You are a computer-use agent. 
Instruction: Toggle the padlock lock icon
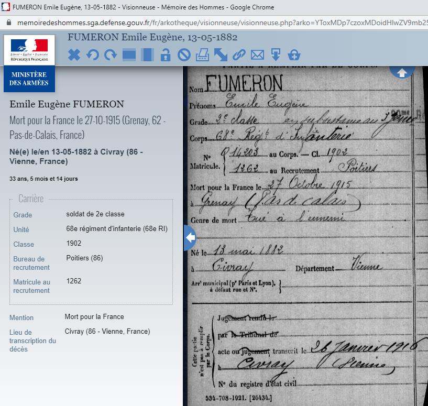(x=166, y=55)
